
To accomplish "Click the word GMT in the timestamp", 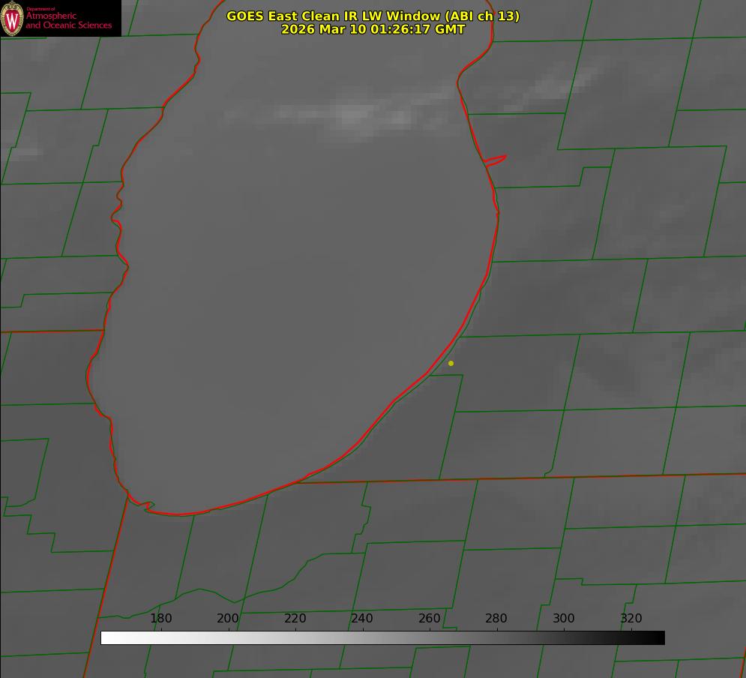I will pyautogui.click(x=450, y=29).
